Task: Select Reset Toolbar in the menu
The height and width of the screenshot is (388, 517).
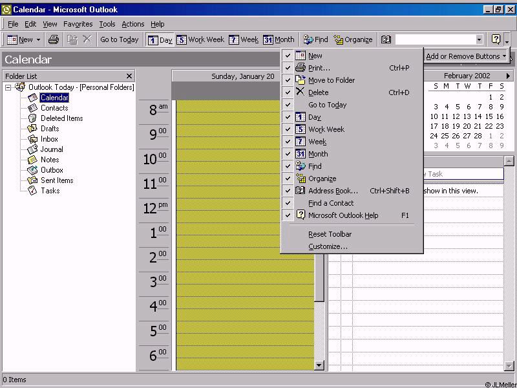Action: [x=330, y=234]
